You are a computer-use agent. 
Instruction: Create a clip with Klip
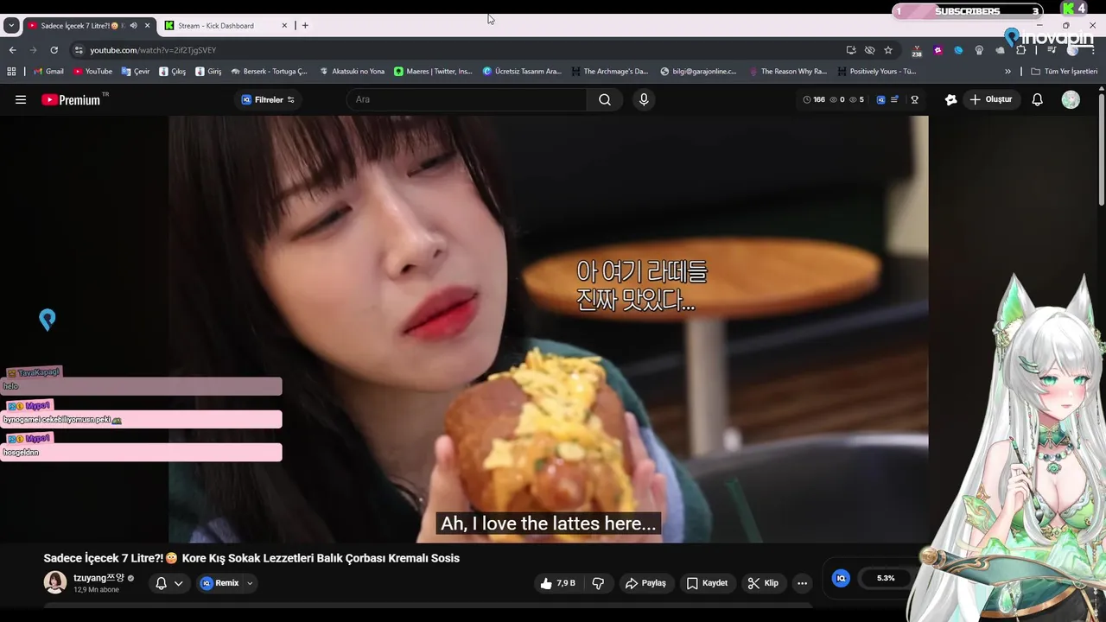pyautogui.click(x=763, y=583)
